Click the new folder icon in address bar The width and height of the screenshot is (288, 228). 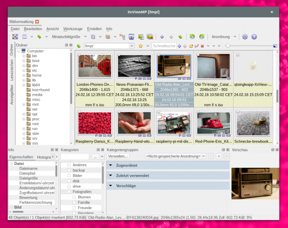(x=191, y=46)
